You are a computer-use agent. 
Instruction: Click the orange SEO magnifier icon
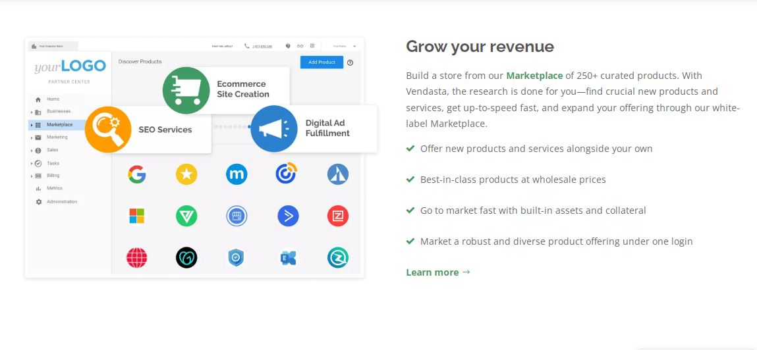click(x=108, y=130)
